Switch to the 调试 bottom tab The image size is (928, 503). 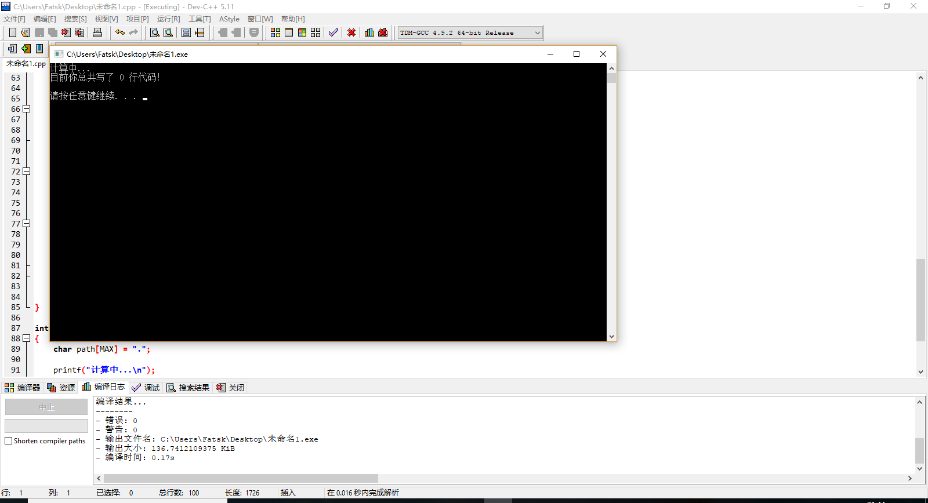[x=146, y=388]
